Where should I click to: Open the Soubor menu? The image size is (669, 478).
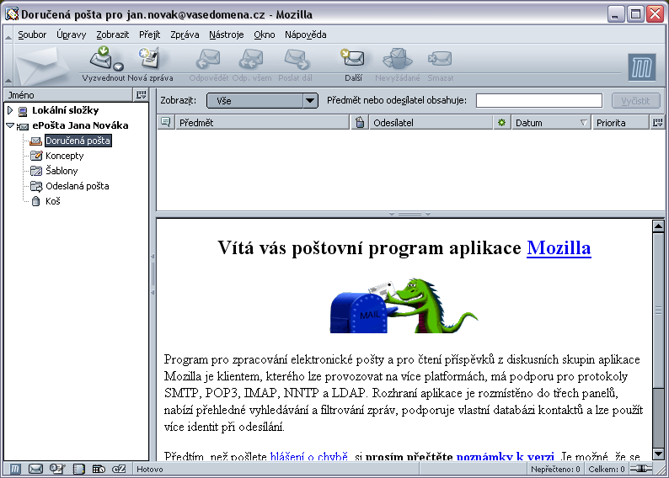coord(32,35)
